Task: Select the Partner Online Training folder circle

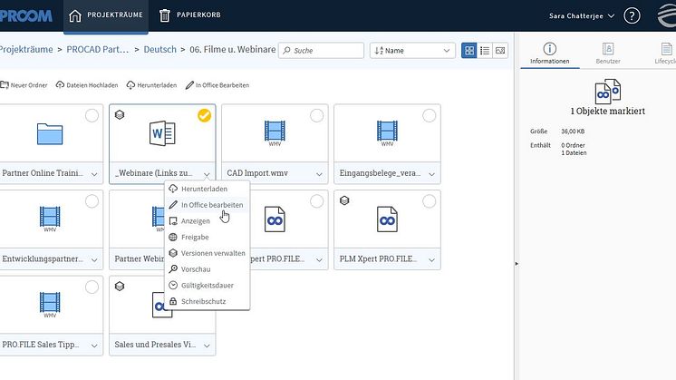Action: (92, 115)
